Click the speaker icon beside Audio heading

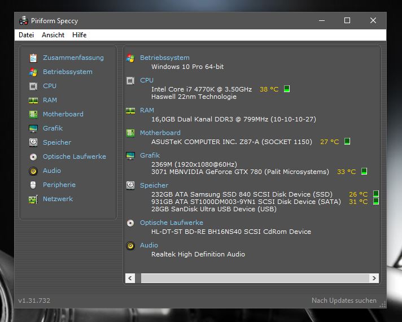130,246
